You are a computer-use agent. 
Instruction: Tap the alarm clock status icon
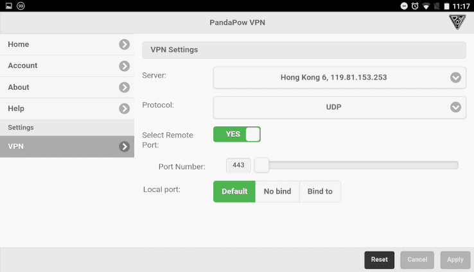pos(416,6)
